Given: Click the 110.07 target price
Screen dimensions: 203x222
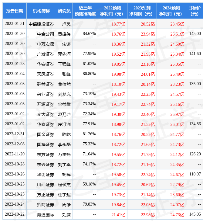Looking at the screenshot, I should click(x=195, y=174).
